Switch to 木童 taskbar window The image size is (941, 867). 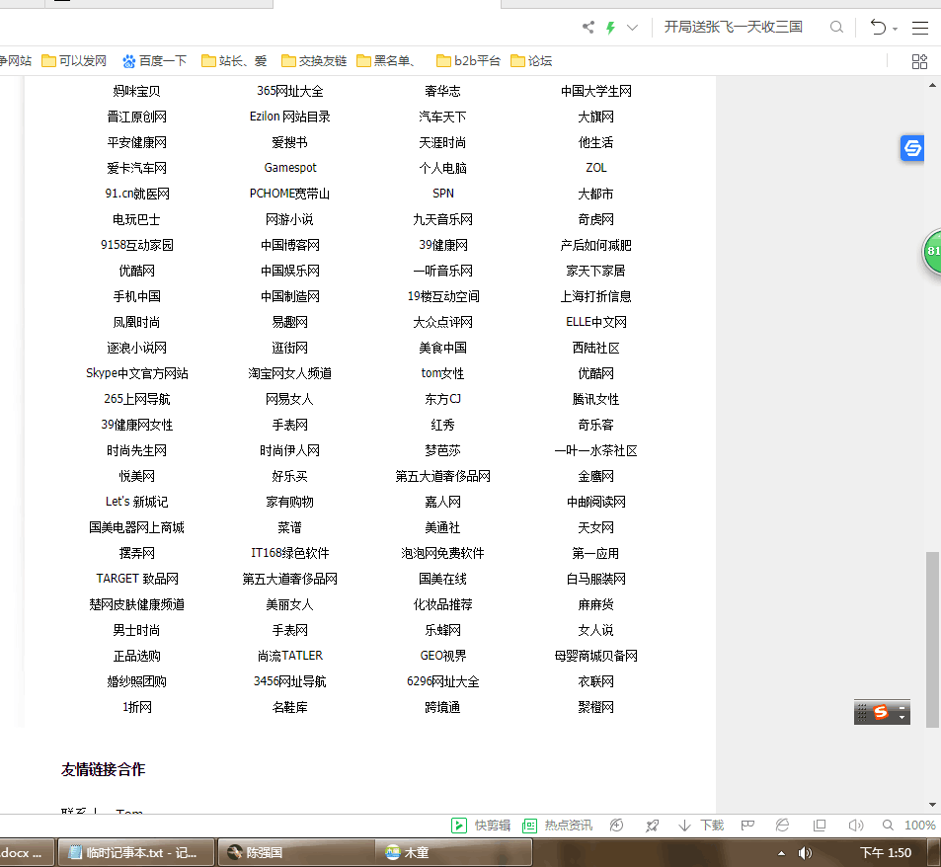point(453,852)
